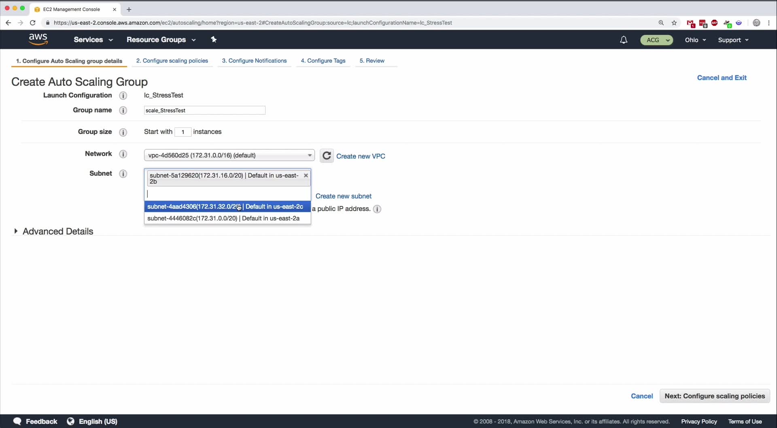Show info icon next to Network
777x428 pixels.
(123, 154)
